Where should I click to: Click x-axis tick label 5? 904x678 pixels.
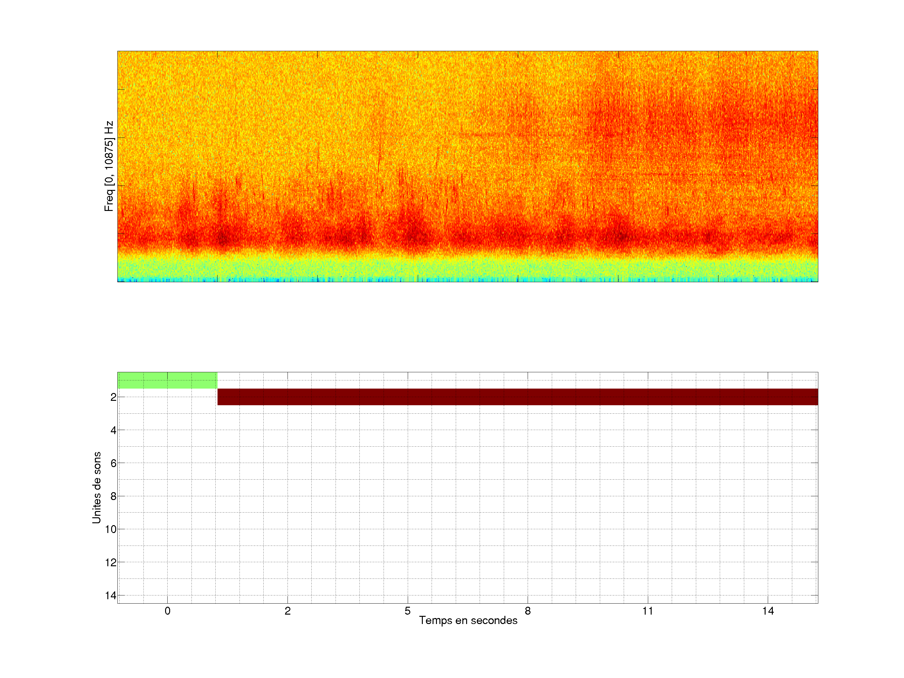[407, 611]
